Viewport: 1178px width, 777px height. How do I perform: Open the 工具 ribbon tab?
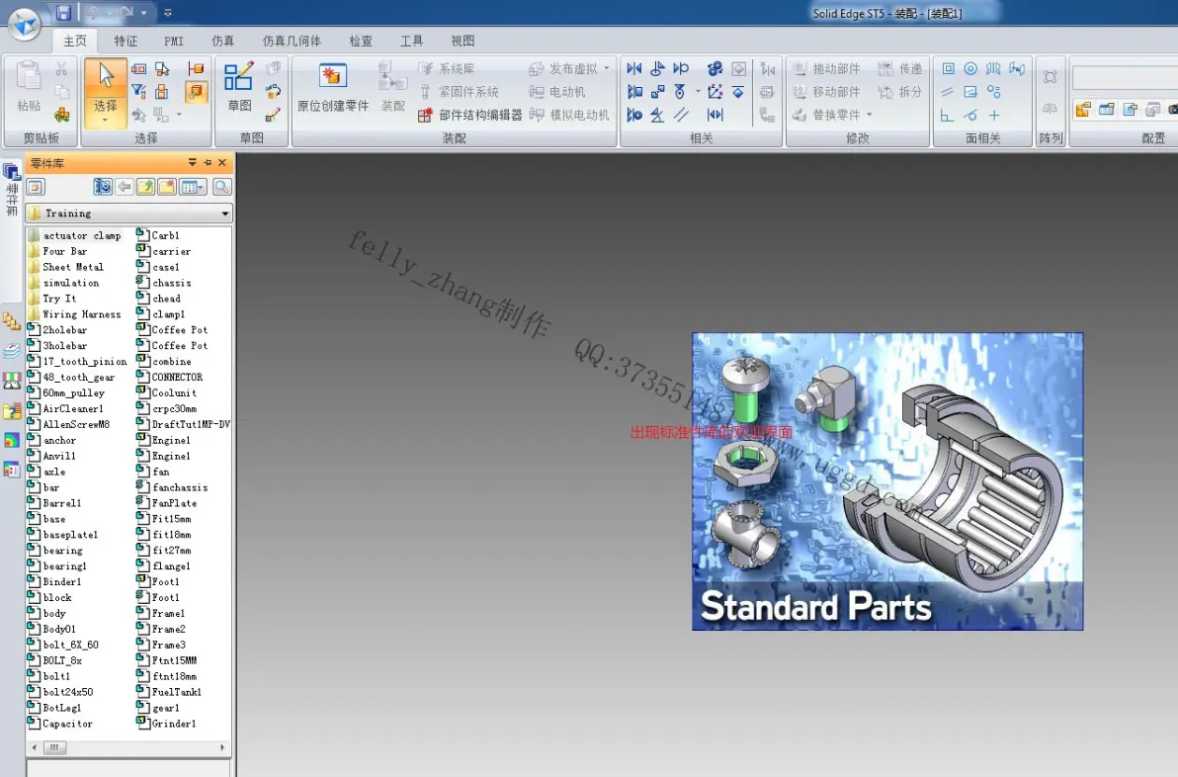[x=411, y=41]
